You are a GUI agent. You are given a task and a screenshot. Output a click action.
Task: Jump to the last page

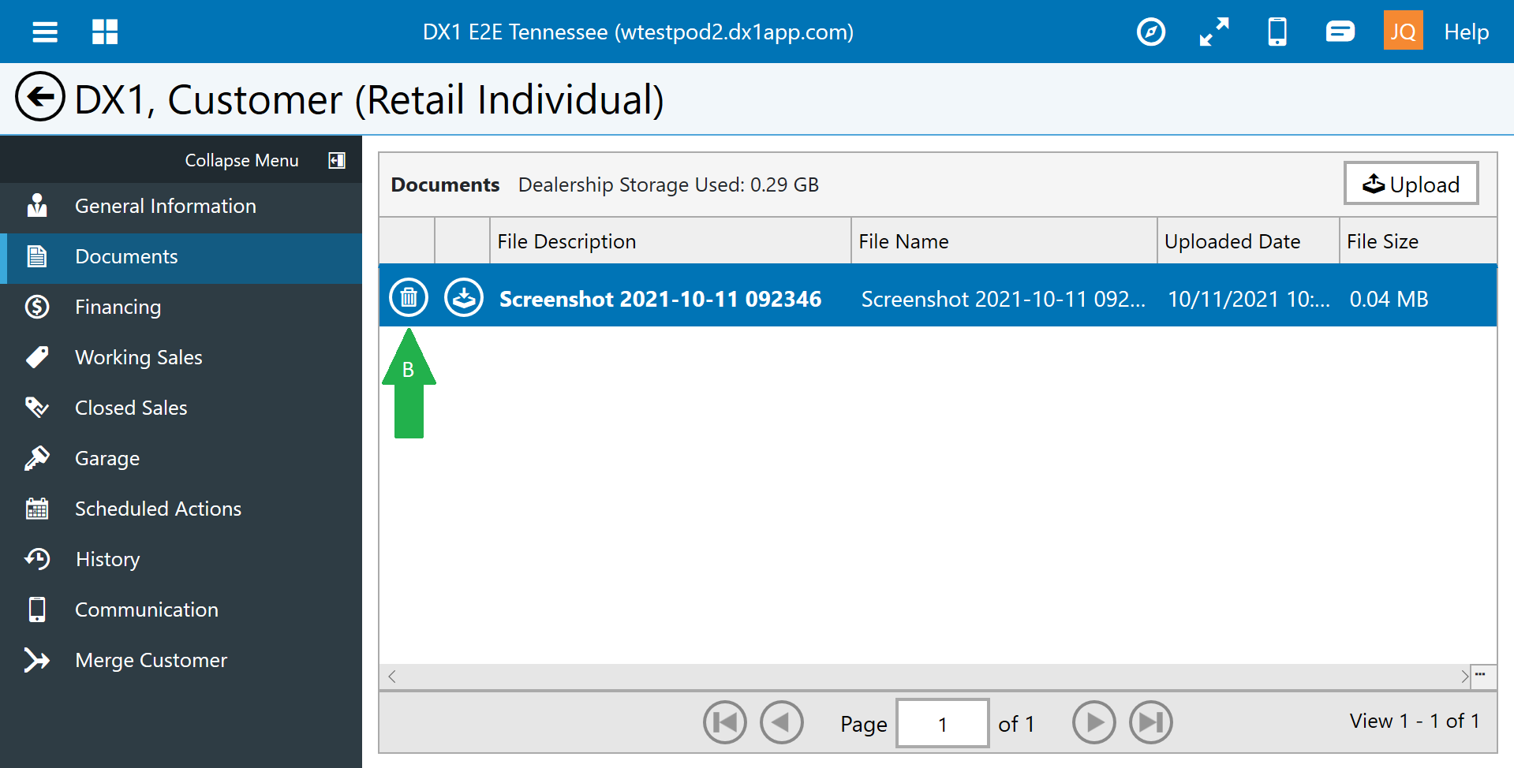tap(1151, 722)
